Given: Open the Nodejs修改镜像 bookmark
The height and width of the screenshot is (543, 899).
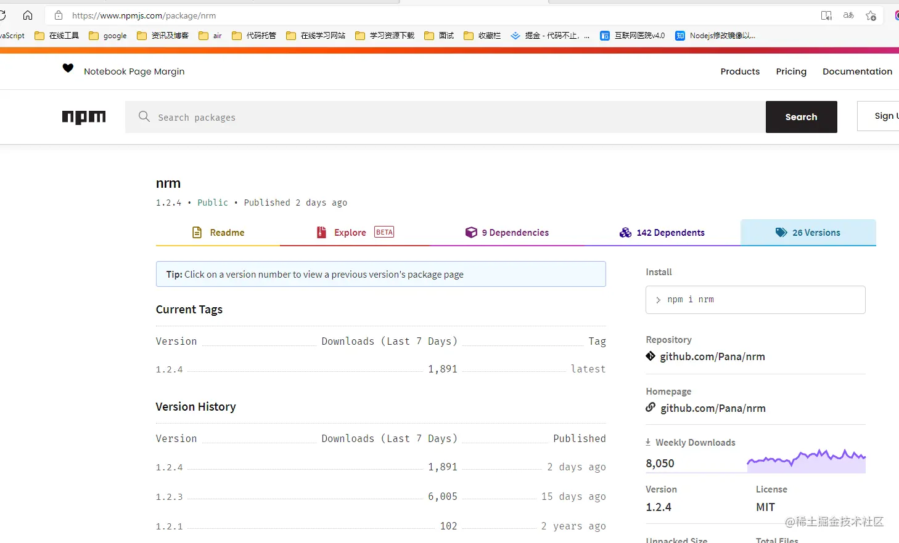Looking at the screenshot, I should 715,36.
